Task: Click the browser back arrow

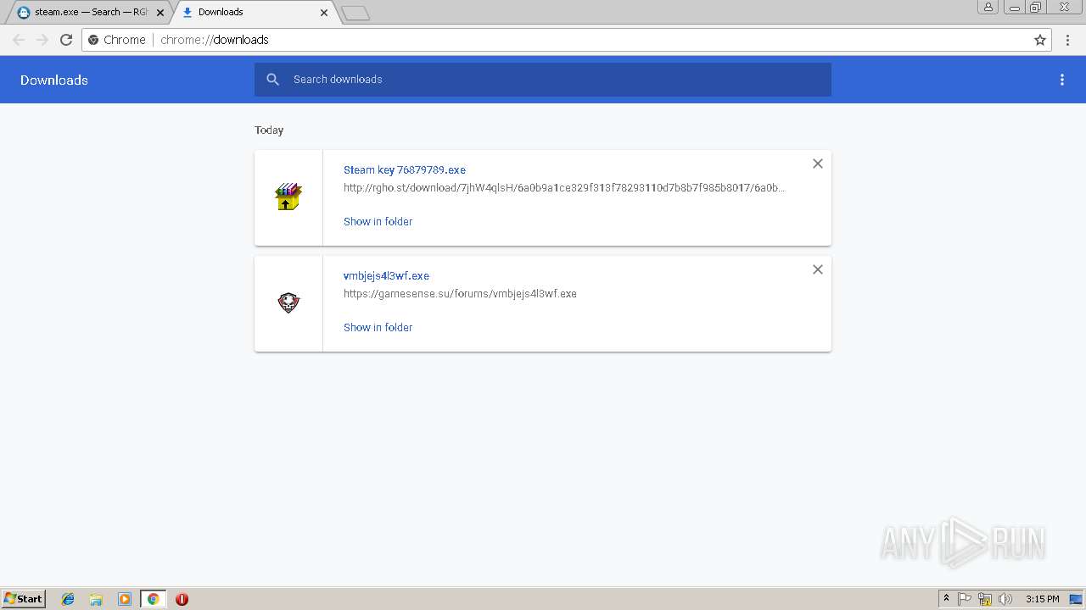Action: click(x=19, y=40)
